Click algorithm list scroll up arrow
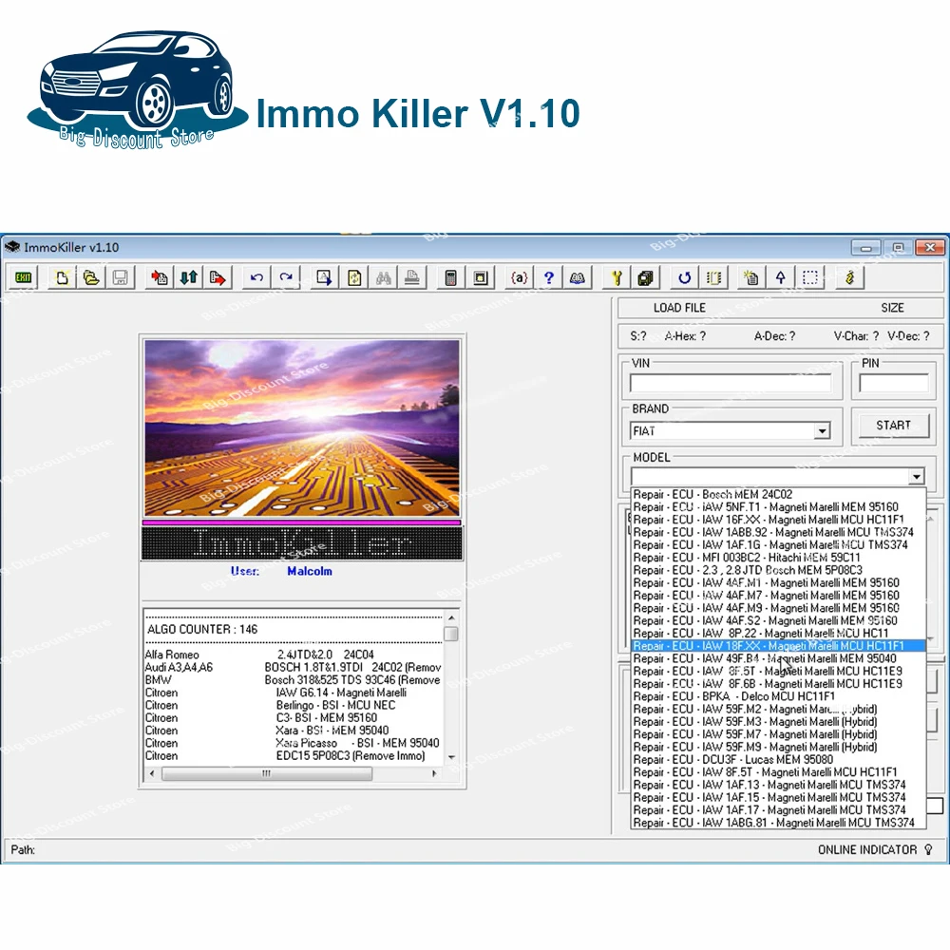The height and width of the screenshot is (950, 950). coord(451,617)
